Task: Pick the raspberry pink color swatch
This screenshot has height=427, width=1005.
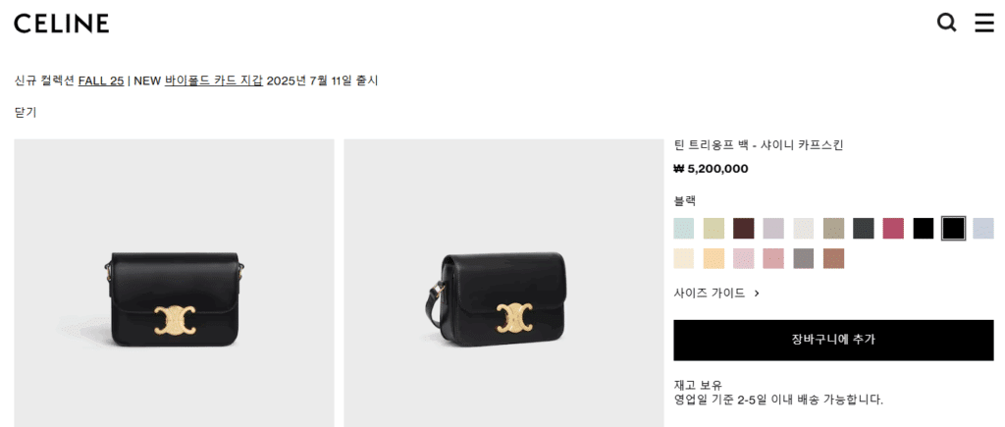Action: (x=893, y=229)
